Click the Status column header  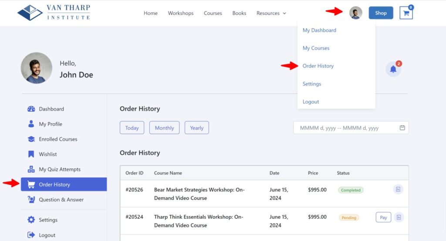343,173
